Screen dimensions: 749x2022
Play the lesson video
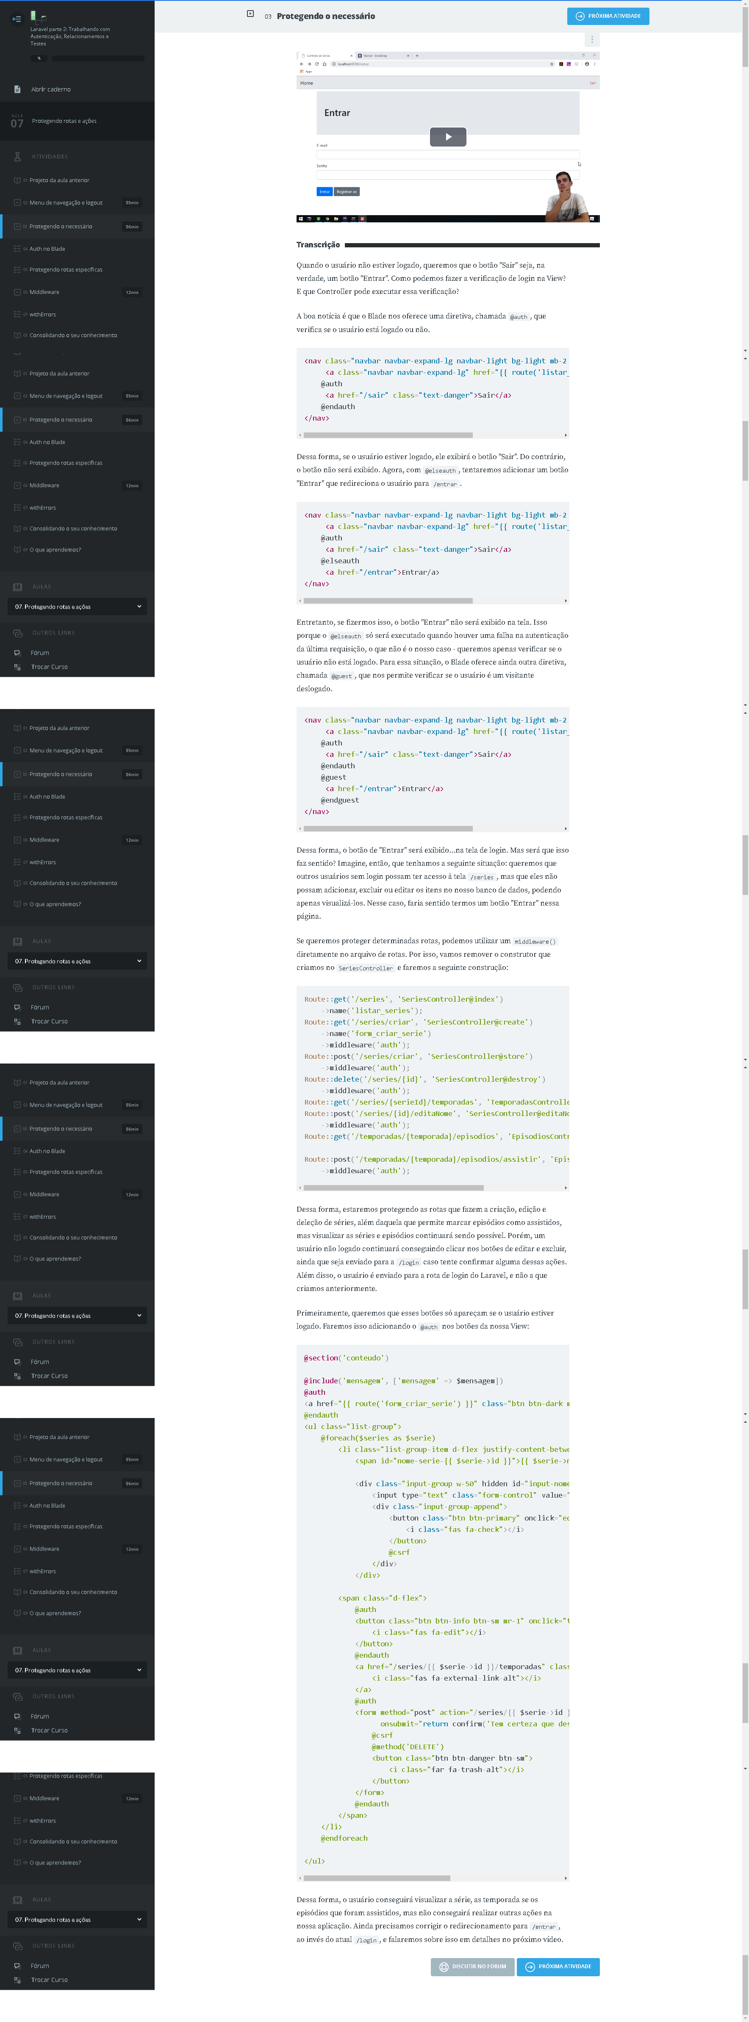[447, 136]
